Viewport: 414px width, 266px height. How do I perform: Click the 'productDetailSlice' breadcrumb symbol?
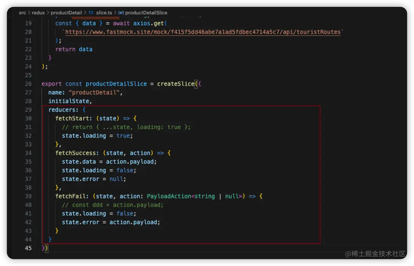point(146,13)
